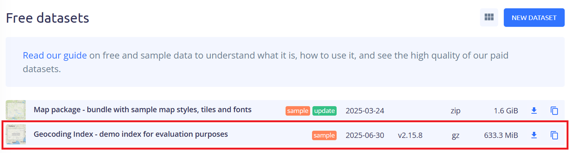Viewport: 570px width, 153px height.
Task: Click the Free datasets heading
Action: click(x=47, y=18)
